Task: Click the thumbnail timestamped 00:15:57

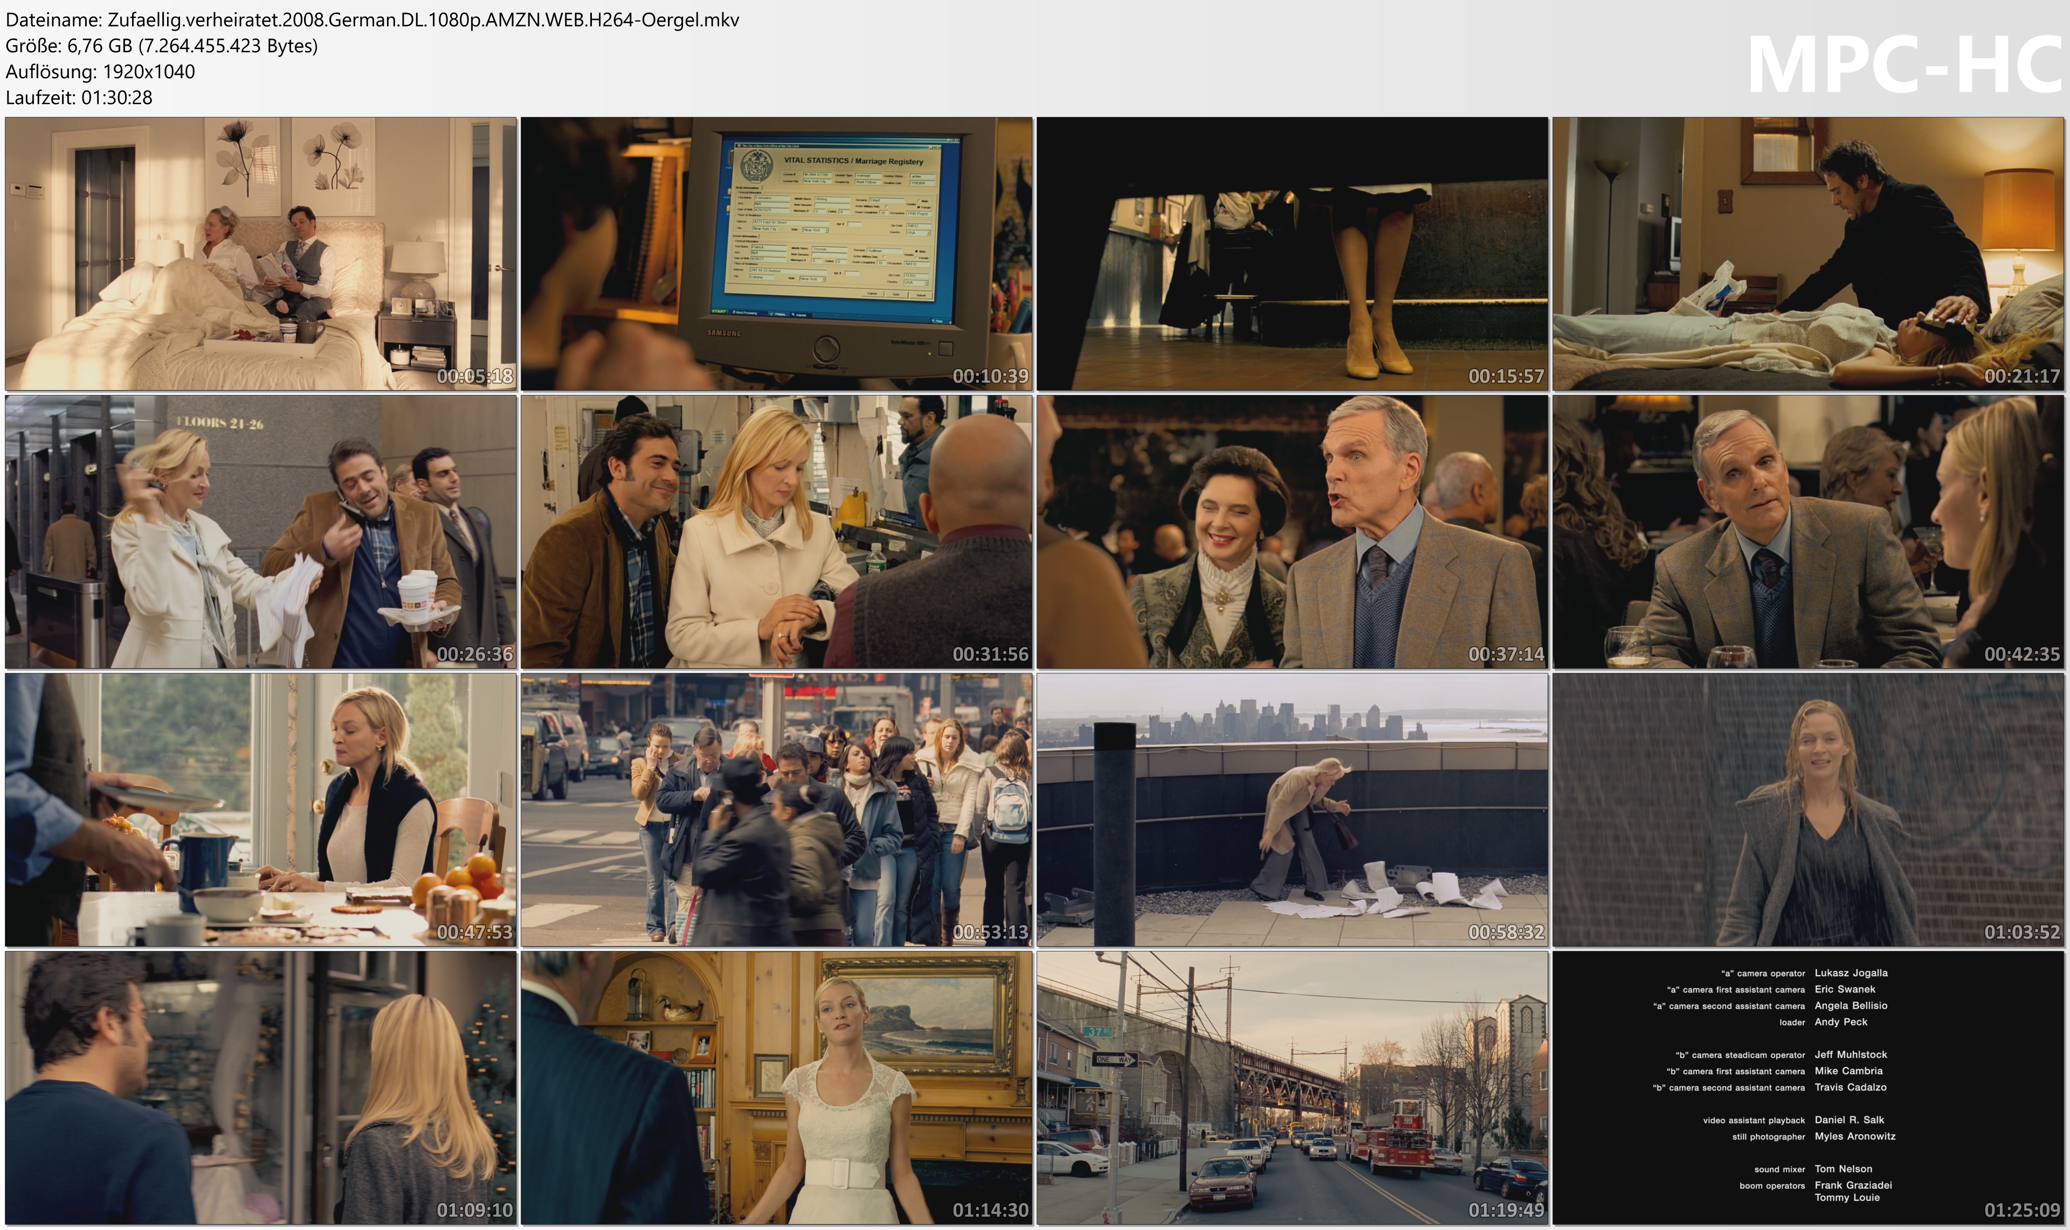Action: pos(1292,254)
